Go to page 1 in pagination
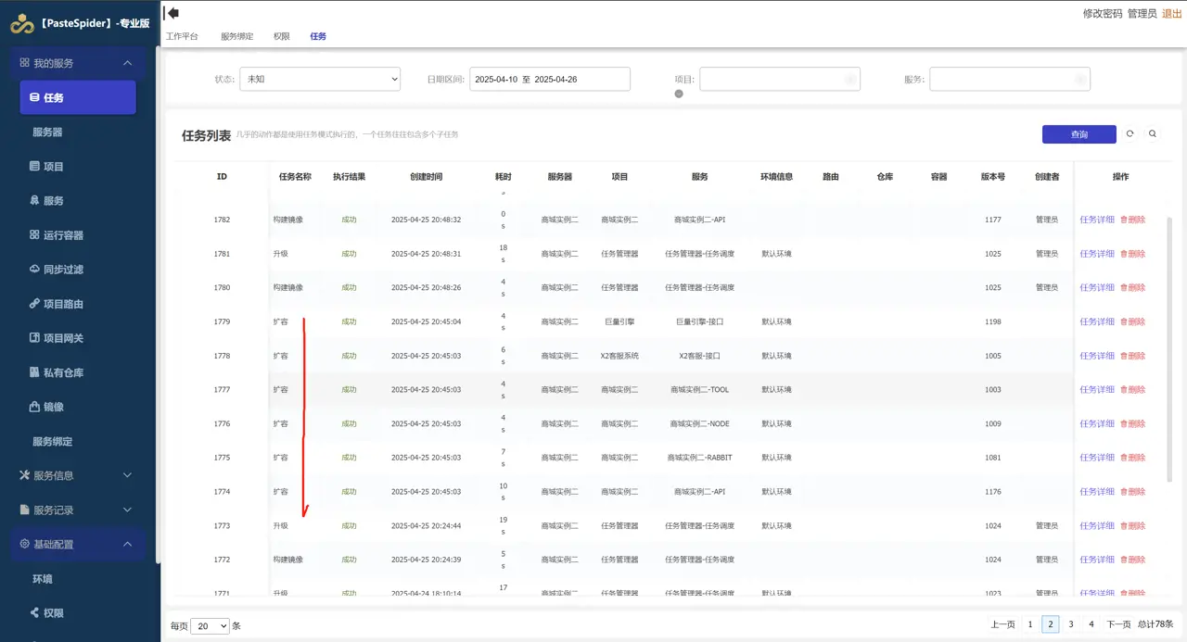Screen dimensions: 1187x642 [x=1030, y=624]
